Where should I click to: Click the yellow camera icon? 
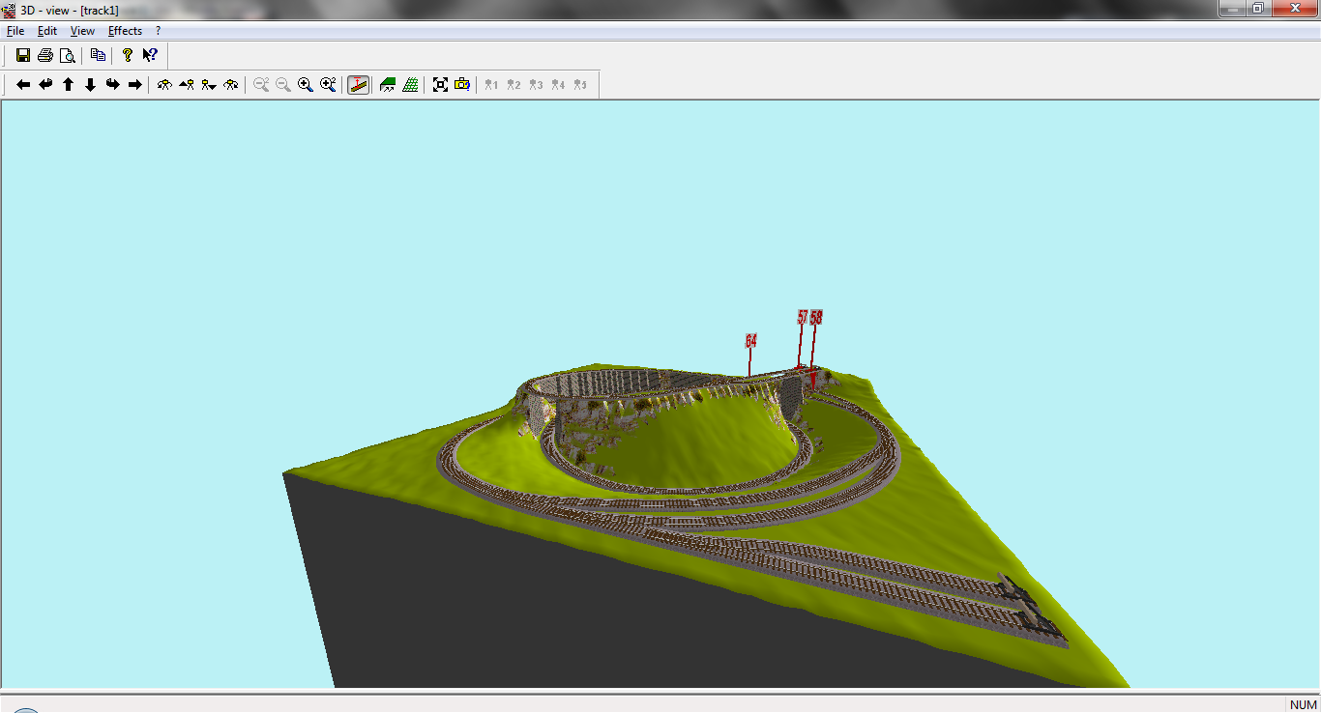pos(462,85)
